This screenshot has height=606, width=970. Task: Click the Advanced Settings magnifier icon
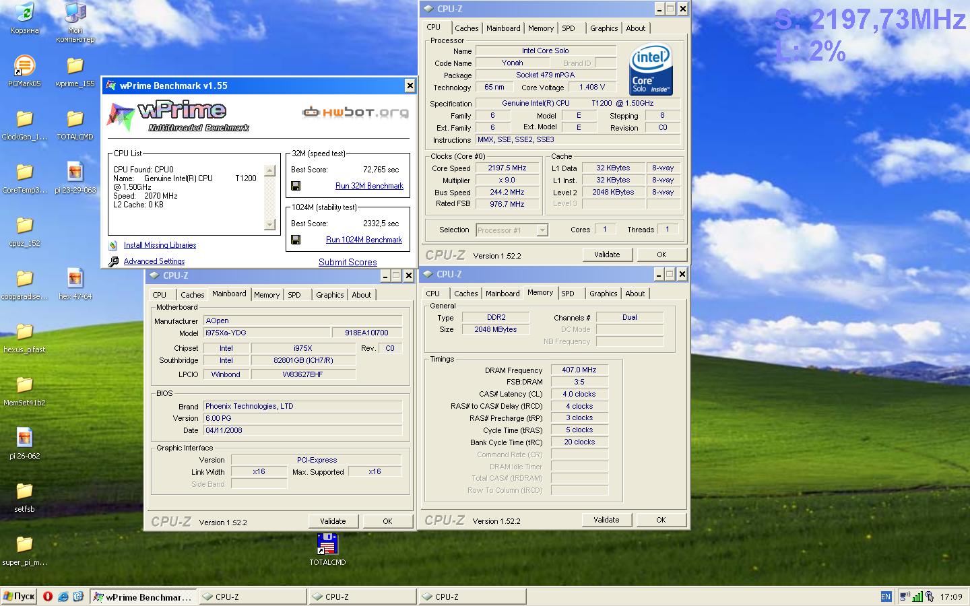(113, 261)
